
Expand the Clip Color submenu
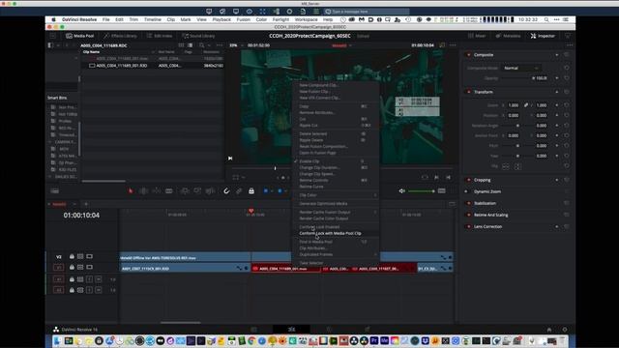336,195
